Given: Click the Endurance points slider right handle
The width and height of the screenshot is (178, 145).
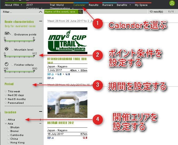Looking at the screenshot, I should coord(34,41).
